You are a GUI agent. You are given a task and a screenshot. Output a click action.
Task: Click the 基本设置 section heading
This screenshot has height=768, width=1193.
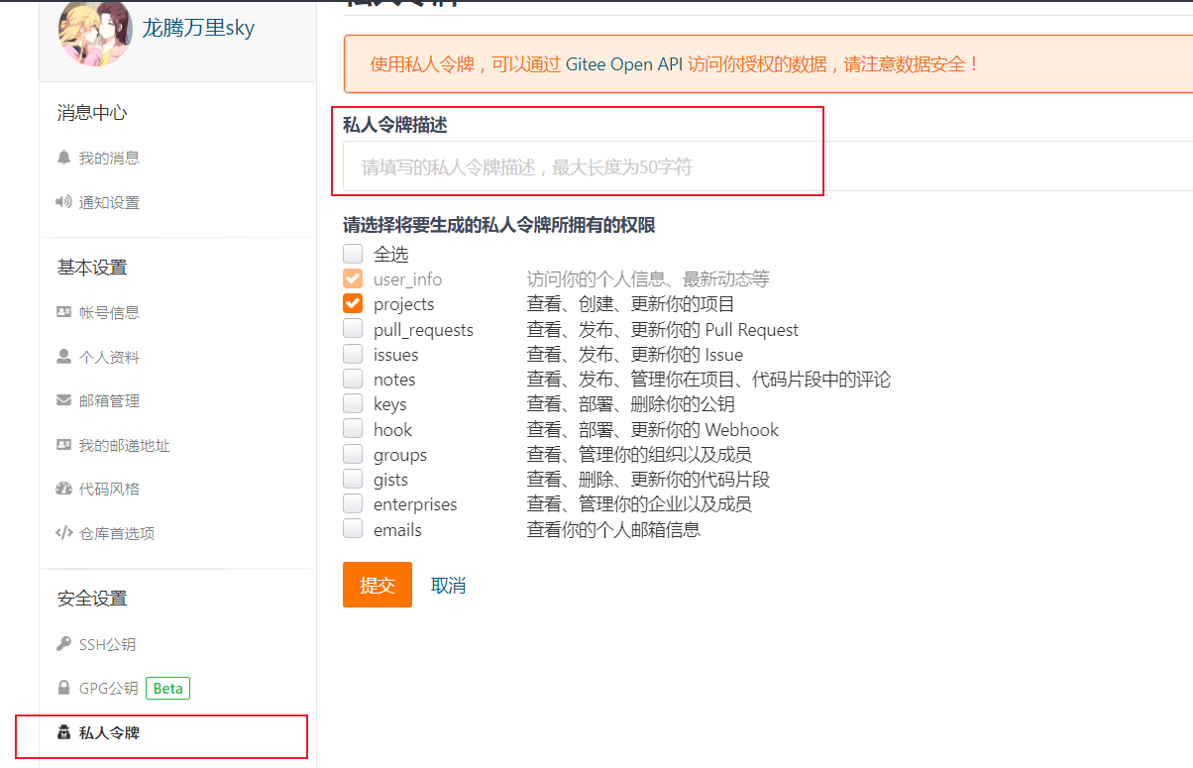point(92,268)
